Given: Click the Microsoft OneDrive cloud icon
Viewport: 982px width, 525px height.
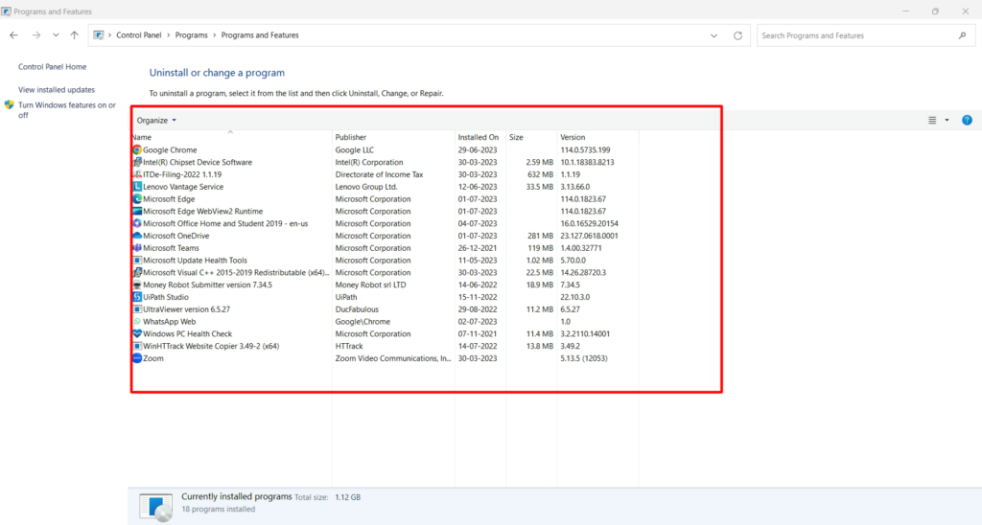Looking at the screenshot, I should [137, 236].
